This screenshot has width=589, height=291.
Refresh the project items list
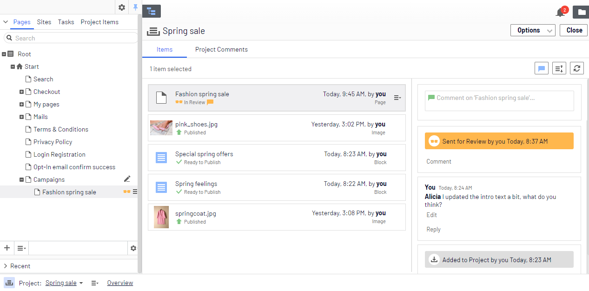click(577, 68)
